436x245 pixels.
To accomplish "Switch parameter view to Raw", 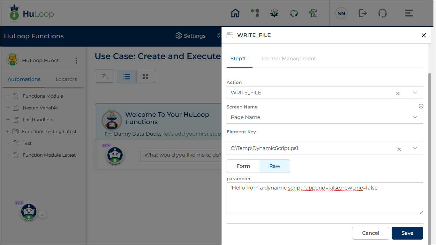I will (274, 166).
